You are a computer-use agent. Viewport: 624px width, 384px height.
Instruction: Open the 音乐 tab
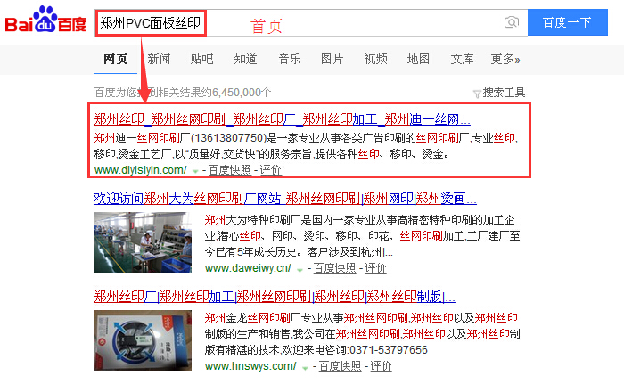[290, 60]
